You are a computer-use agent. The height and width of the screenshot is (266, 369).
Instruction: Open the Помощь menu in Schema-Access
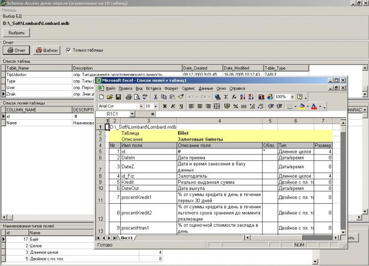(9, 10)
